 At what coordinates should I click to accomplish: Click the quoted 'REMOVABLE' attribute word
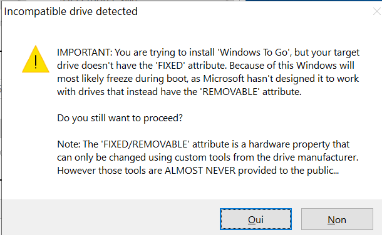(230, 92)
